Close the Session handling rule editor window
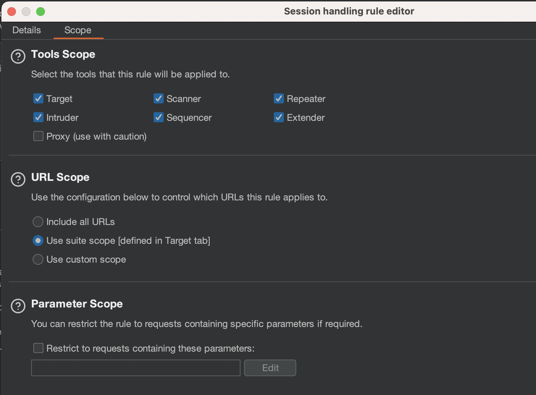 click(x=12, y=12)
